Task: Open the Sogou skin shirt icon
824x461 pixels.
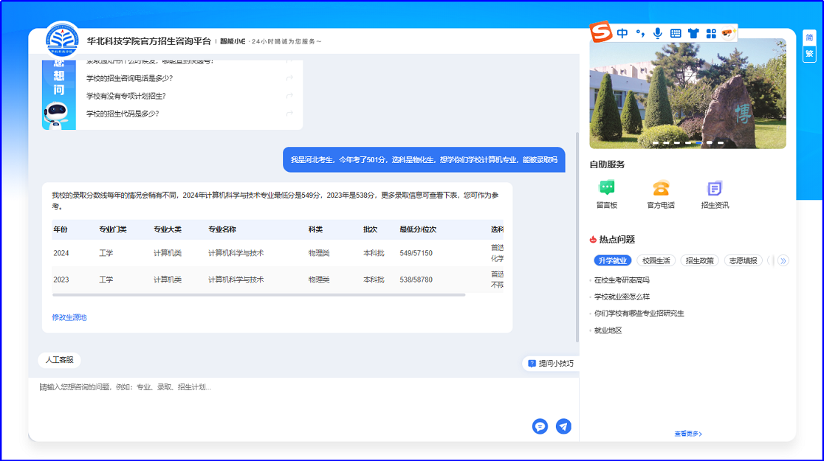Action: click(x=693, y=33)
